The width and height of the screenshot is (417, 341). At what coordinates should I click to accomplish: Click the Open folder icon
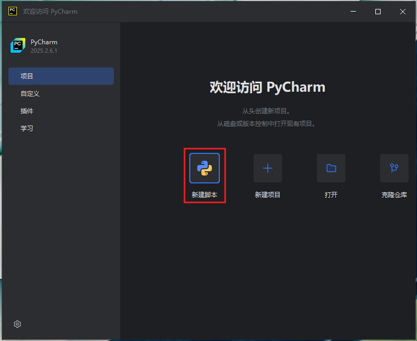click(x=331, y=168)
